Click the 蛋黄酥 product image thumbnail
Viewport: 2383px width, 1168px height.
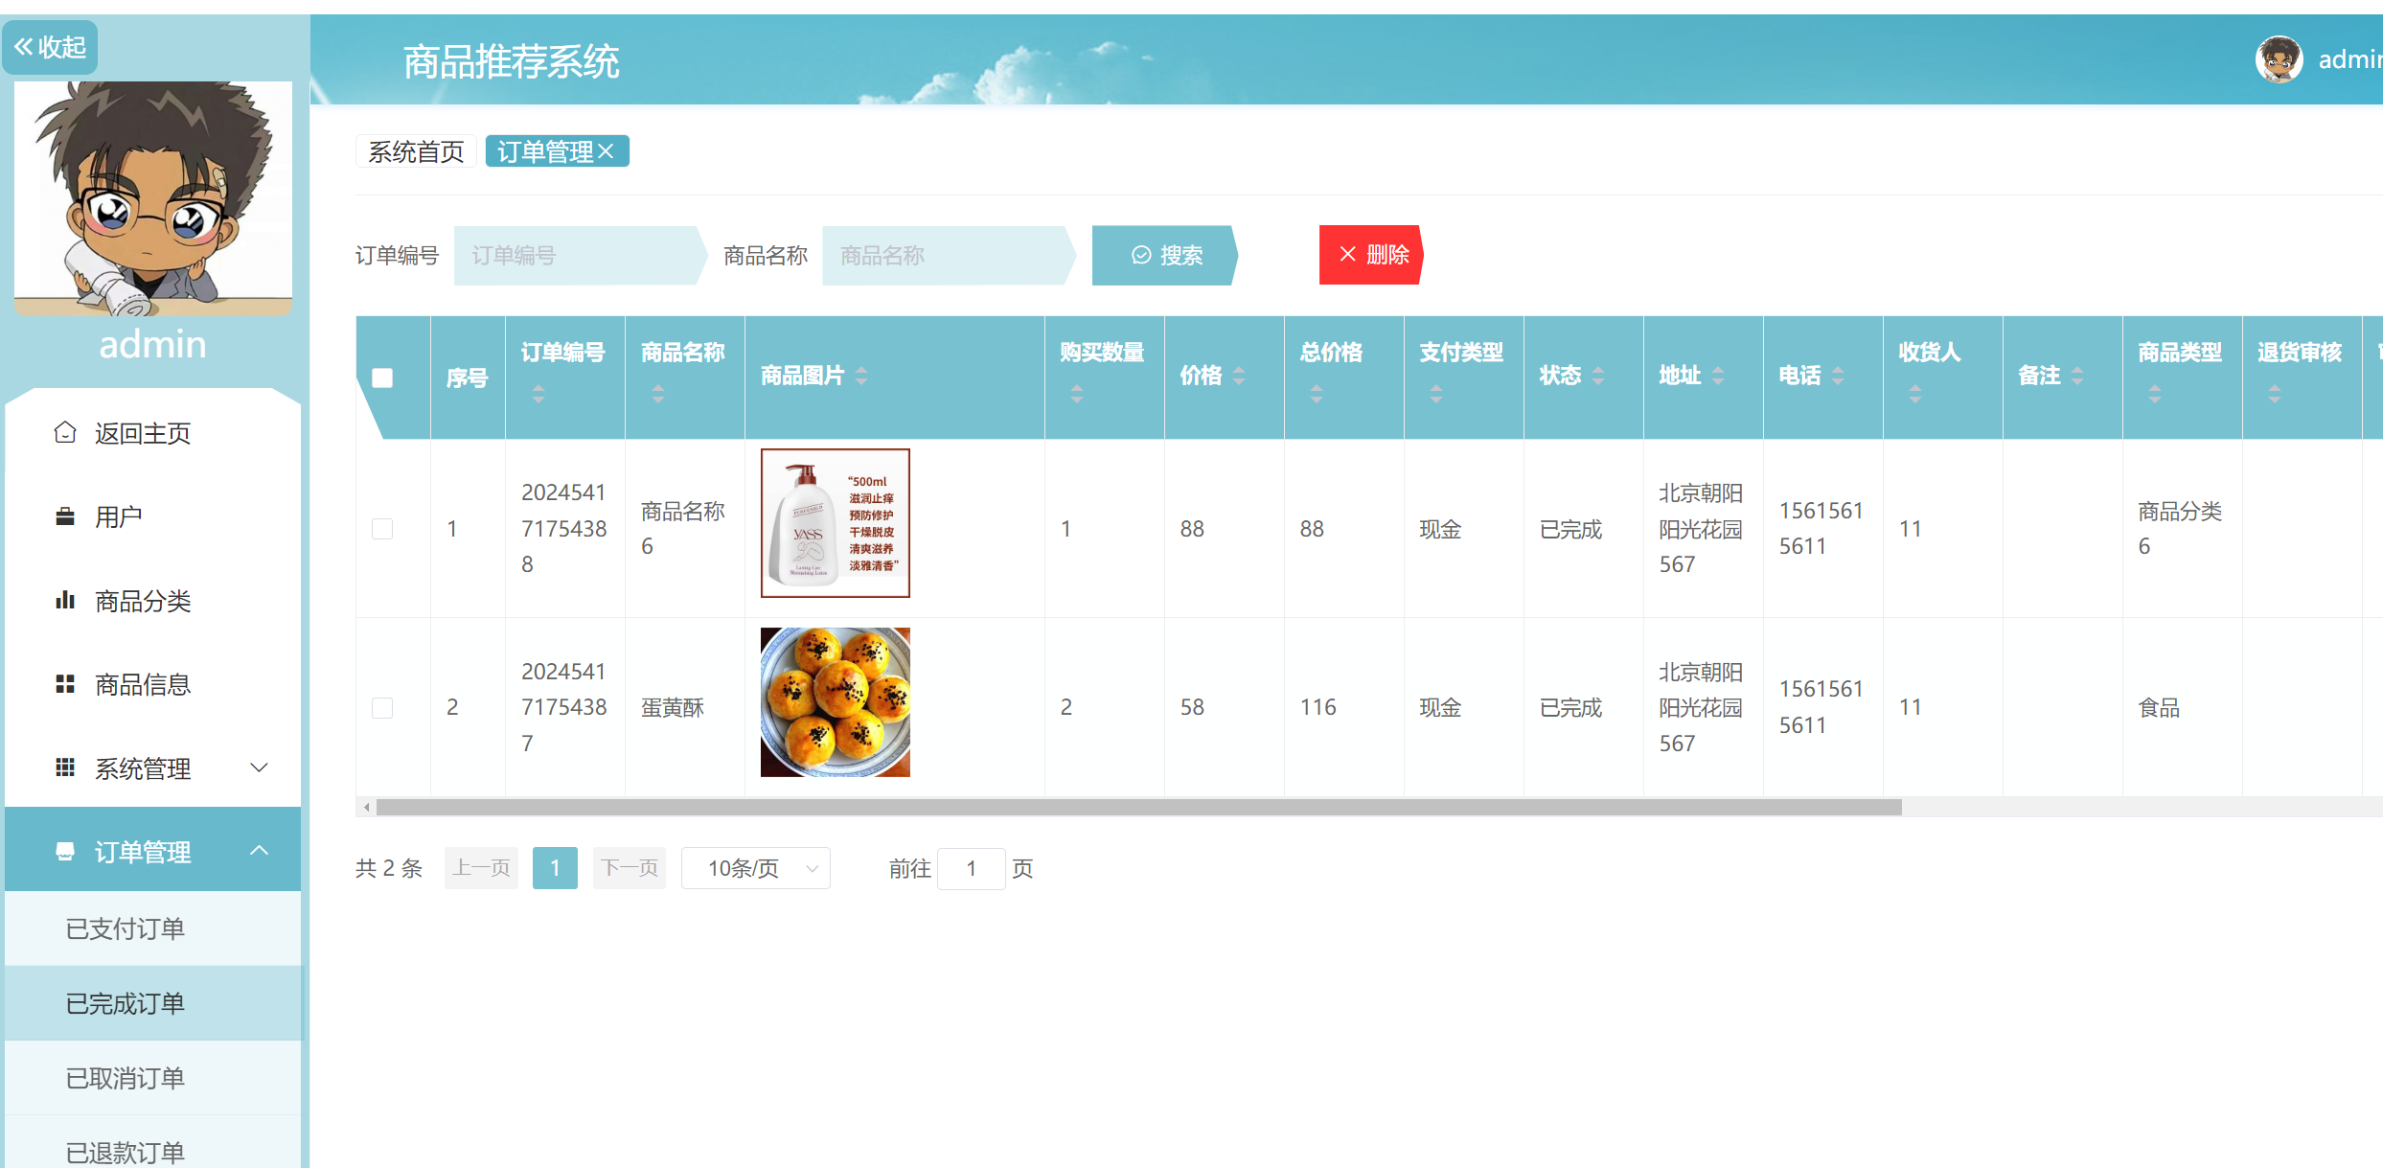click(x=835, y=702)
